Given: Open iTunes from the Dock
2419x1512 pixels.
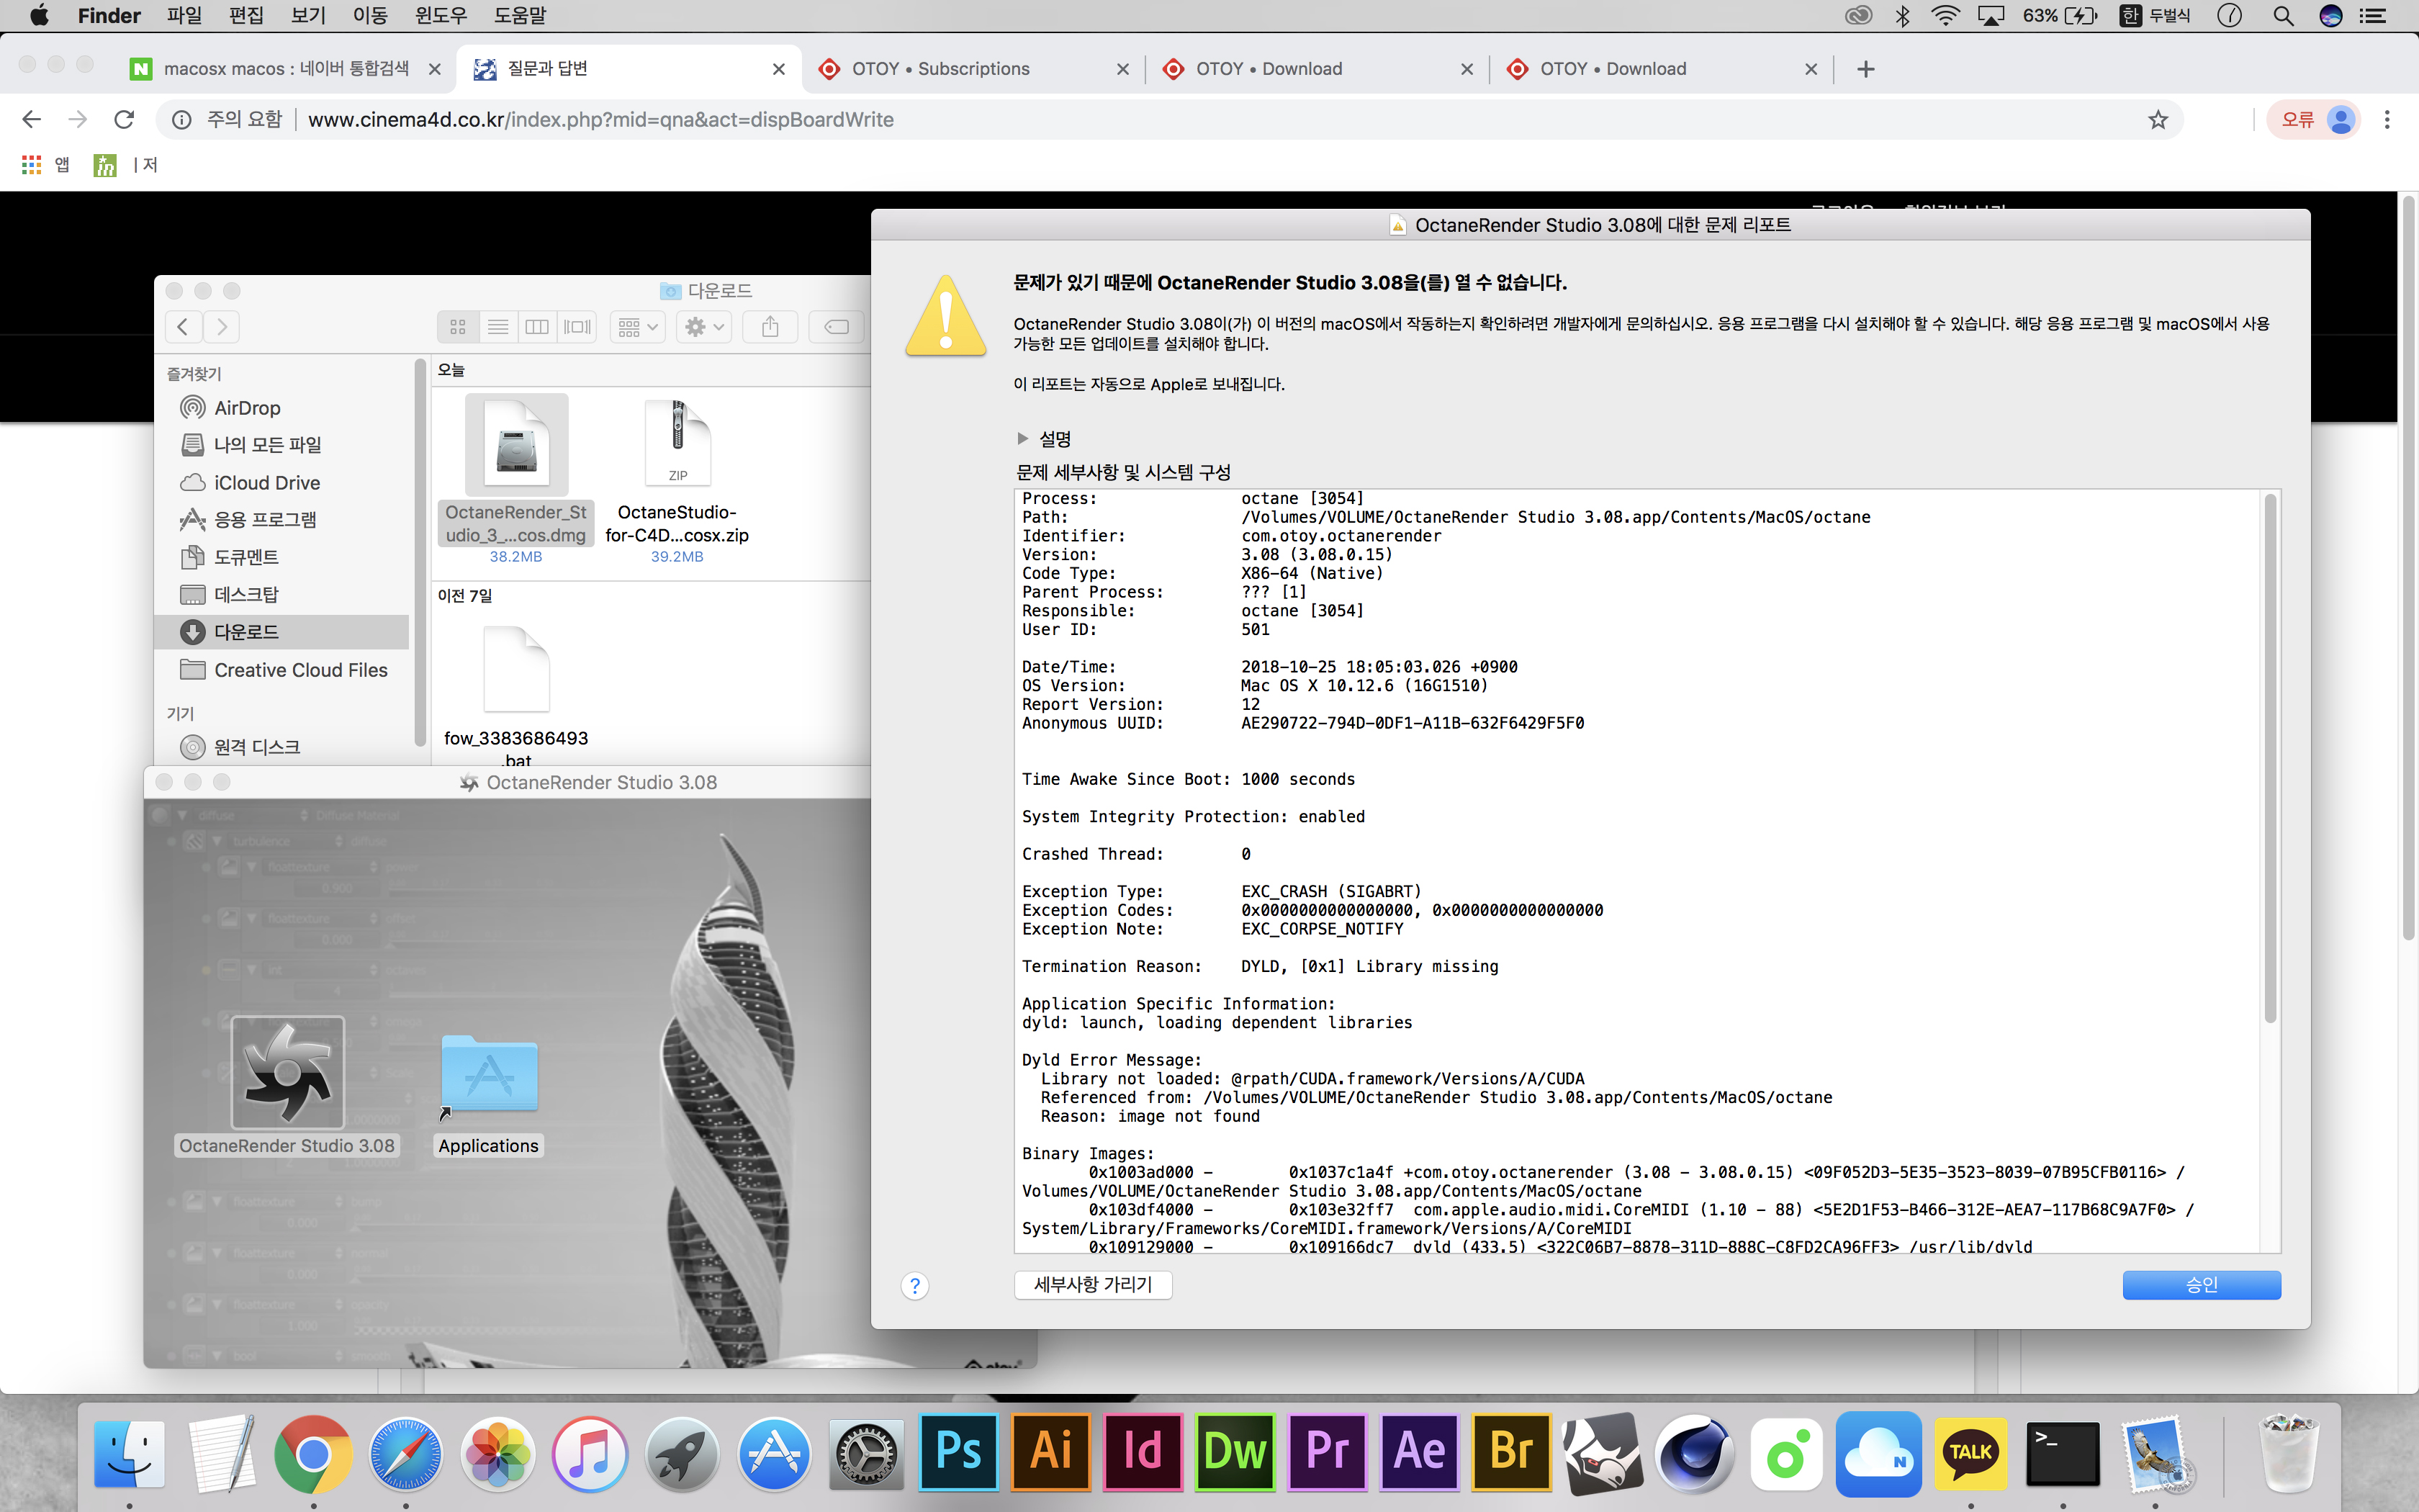Looking at the screenshot, I should (590, 1453).
